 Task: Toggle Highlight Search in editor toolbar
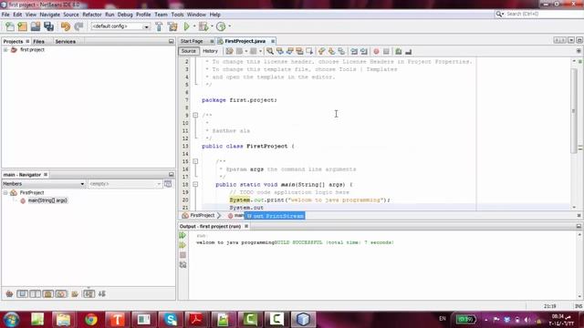pyautogui.click(x=299, y=51)
